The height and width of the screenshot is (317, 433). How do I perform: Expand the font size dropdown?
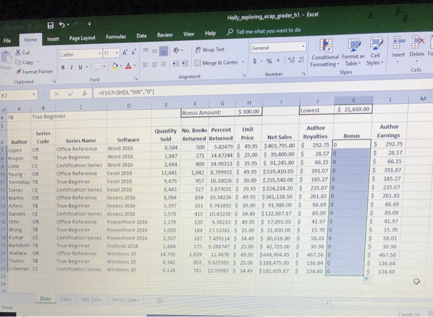tap(117, 53)
